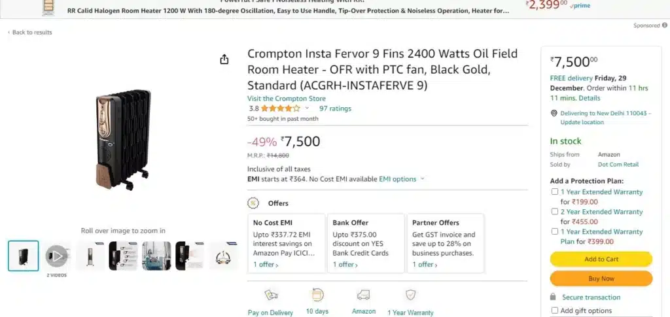Expand the star rating dropdown arrow

307,108
